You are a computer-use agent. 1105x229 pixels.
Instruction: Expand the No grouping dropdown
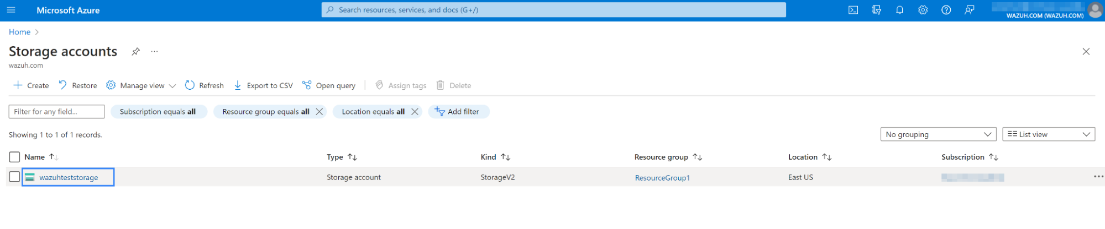pyautogui.click(x=938, y=135)
